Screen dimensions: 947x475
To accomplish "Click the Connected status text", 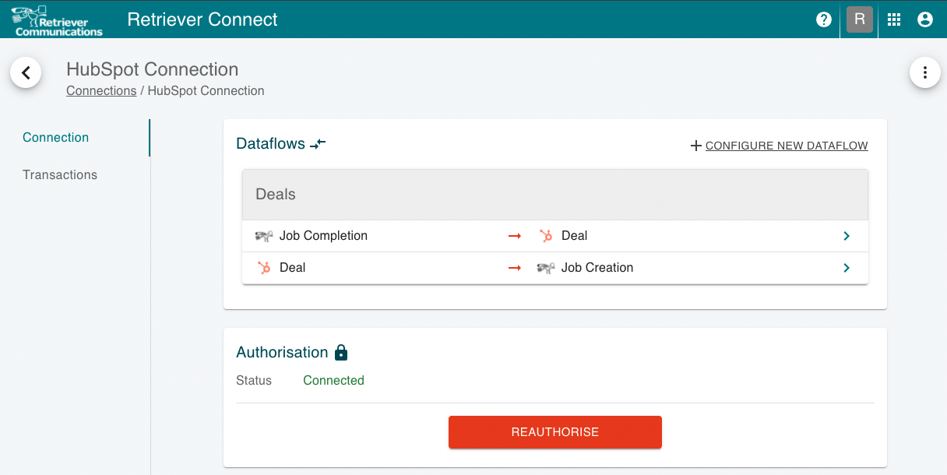I will (x=333, y=381).
